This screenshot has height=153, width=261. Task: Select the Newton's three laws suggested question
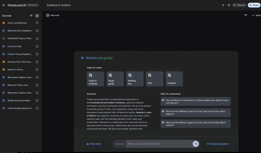[195, 101]
